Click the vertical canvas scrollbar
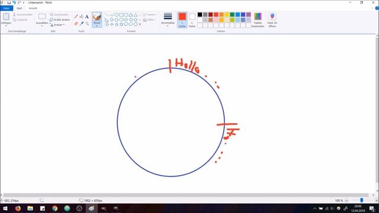Viewport: 379px width, 213px height. point(377,110)
